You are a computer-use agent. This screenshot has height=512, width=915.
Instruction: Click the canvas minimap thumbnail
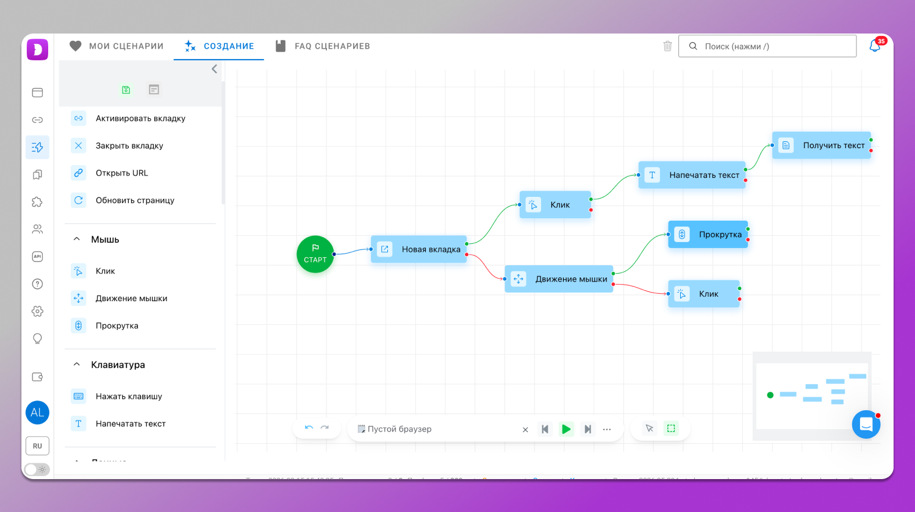point(811,396)
